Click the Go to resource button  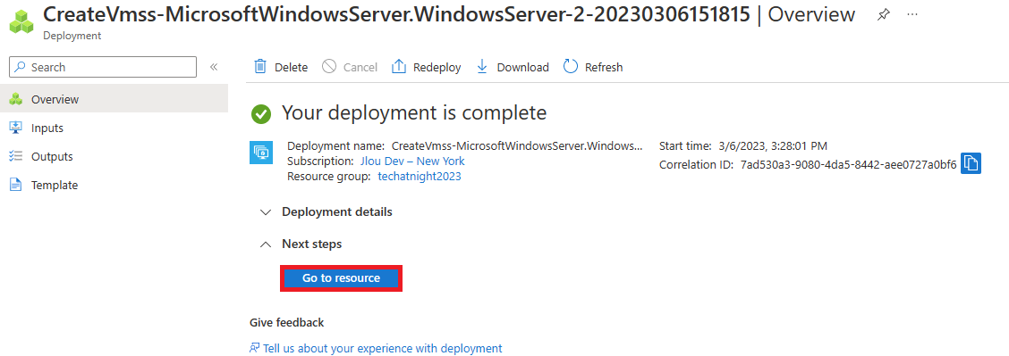[341, 278]
